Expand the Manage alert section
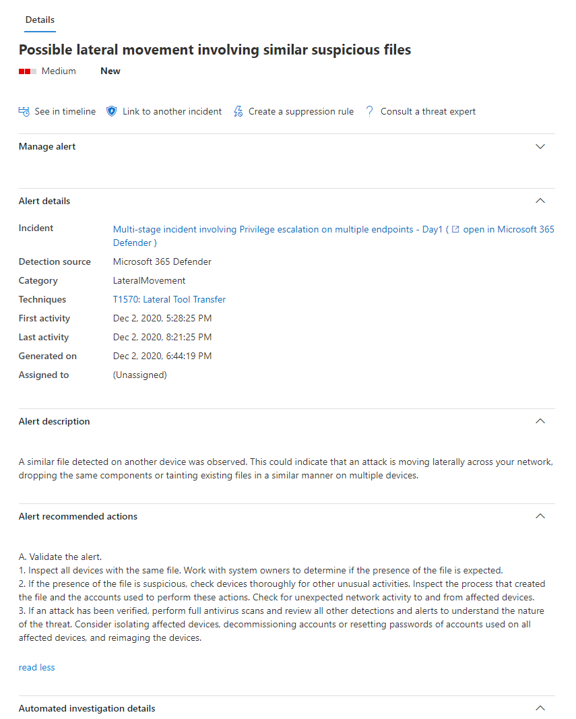This screenshot has height=719, width=576. click(x=540, y=147)
